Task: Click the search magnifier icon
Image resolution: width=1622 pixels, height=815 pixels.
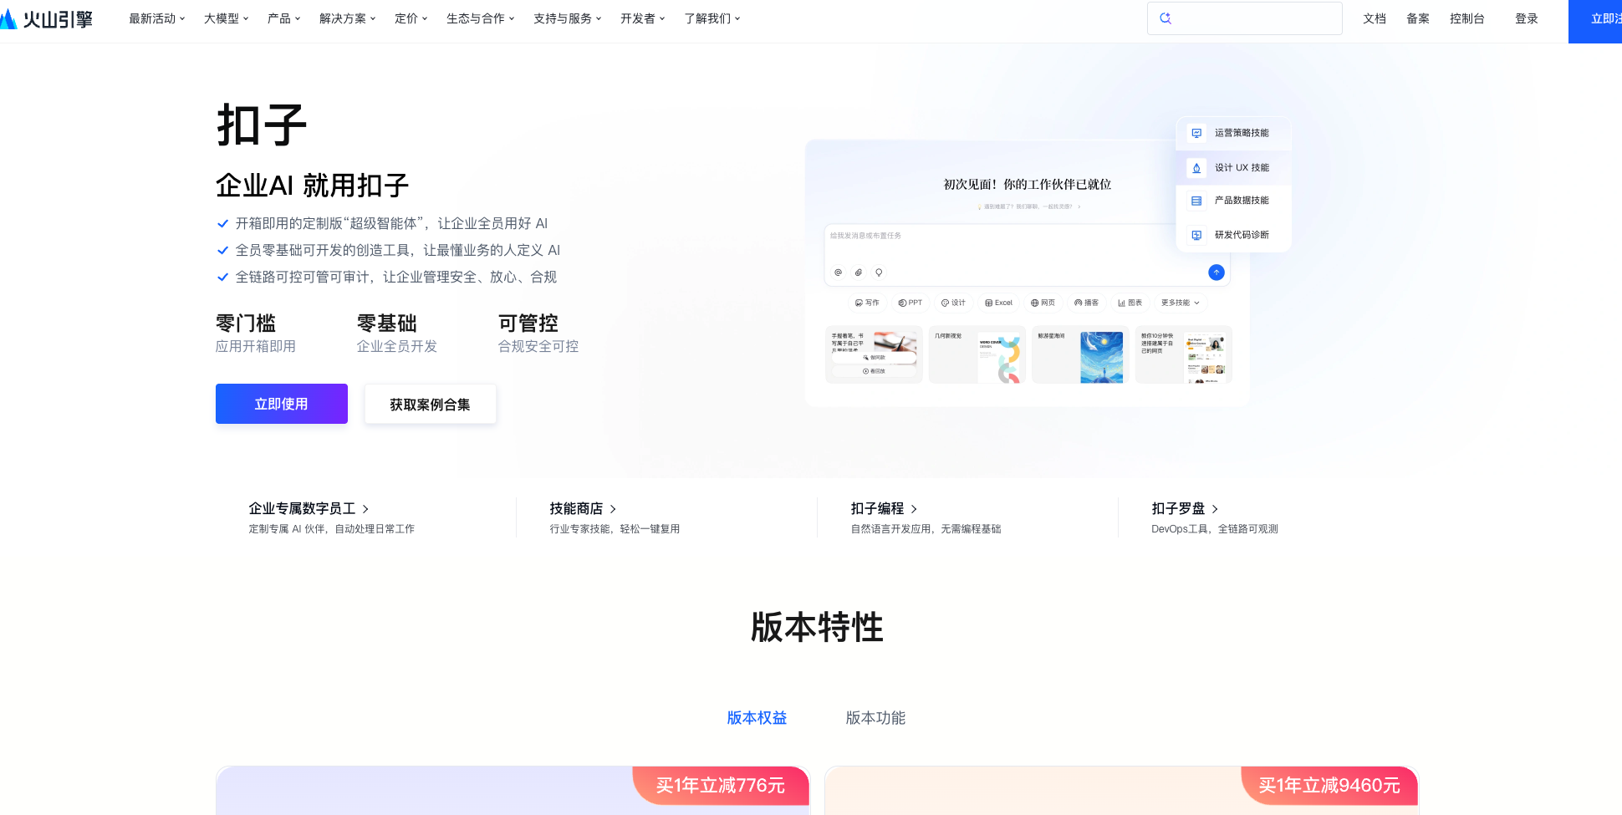Action: pos(1165,18)
